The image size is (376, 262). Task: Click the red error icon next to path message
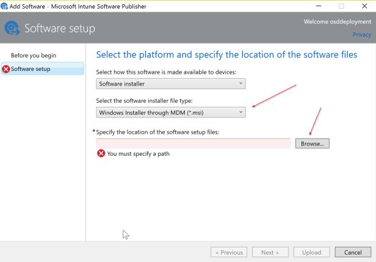coord(101,153)
